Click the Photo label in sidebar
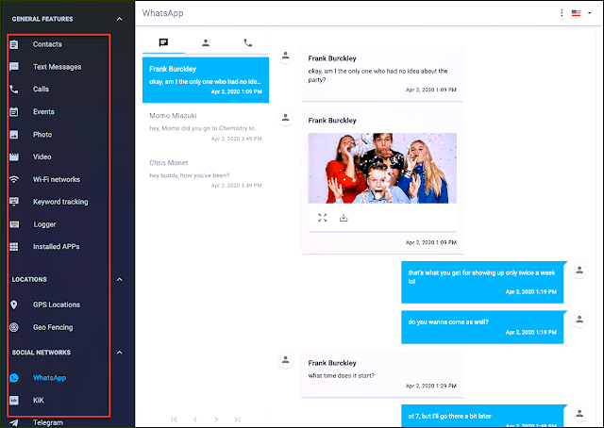Image resolution: width=604 pixels, height=428 pixels. click(42, 135)
